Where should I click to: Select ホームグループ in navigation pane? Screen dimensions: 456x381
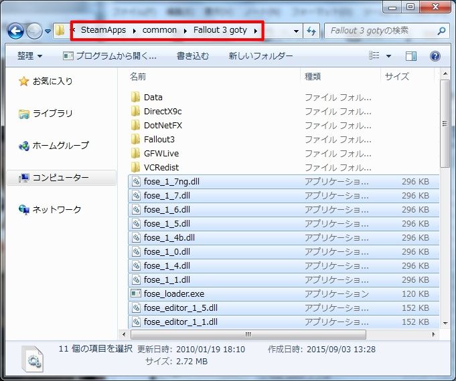click(61, 145)
